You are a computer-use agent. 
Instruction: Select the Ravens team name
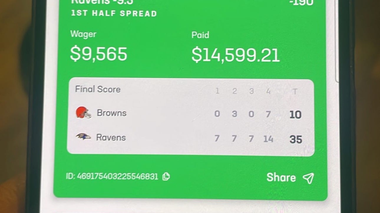click(x=111, y=137)
